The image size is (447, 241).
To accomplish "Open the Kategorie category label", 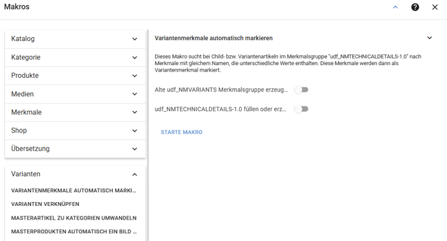I will (25, 57).
